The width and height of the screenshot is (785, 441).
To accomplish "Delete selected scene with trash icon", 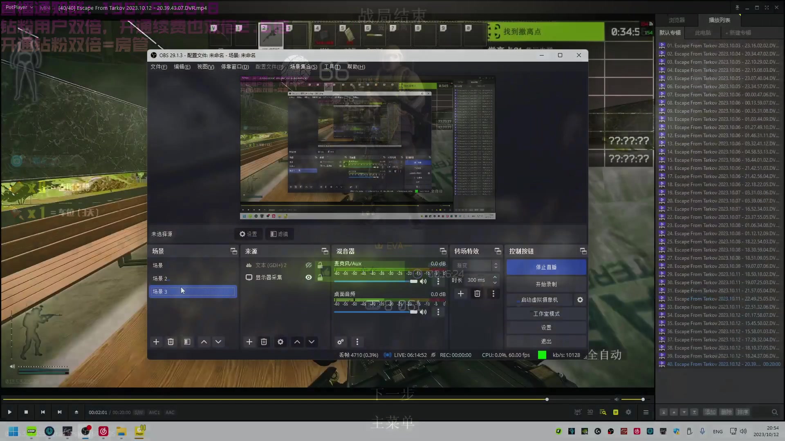I will click(171, 342).
